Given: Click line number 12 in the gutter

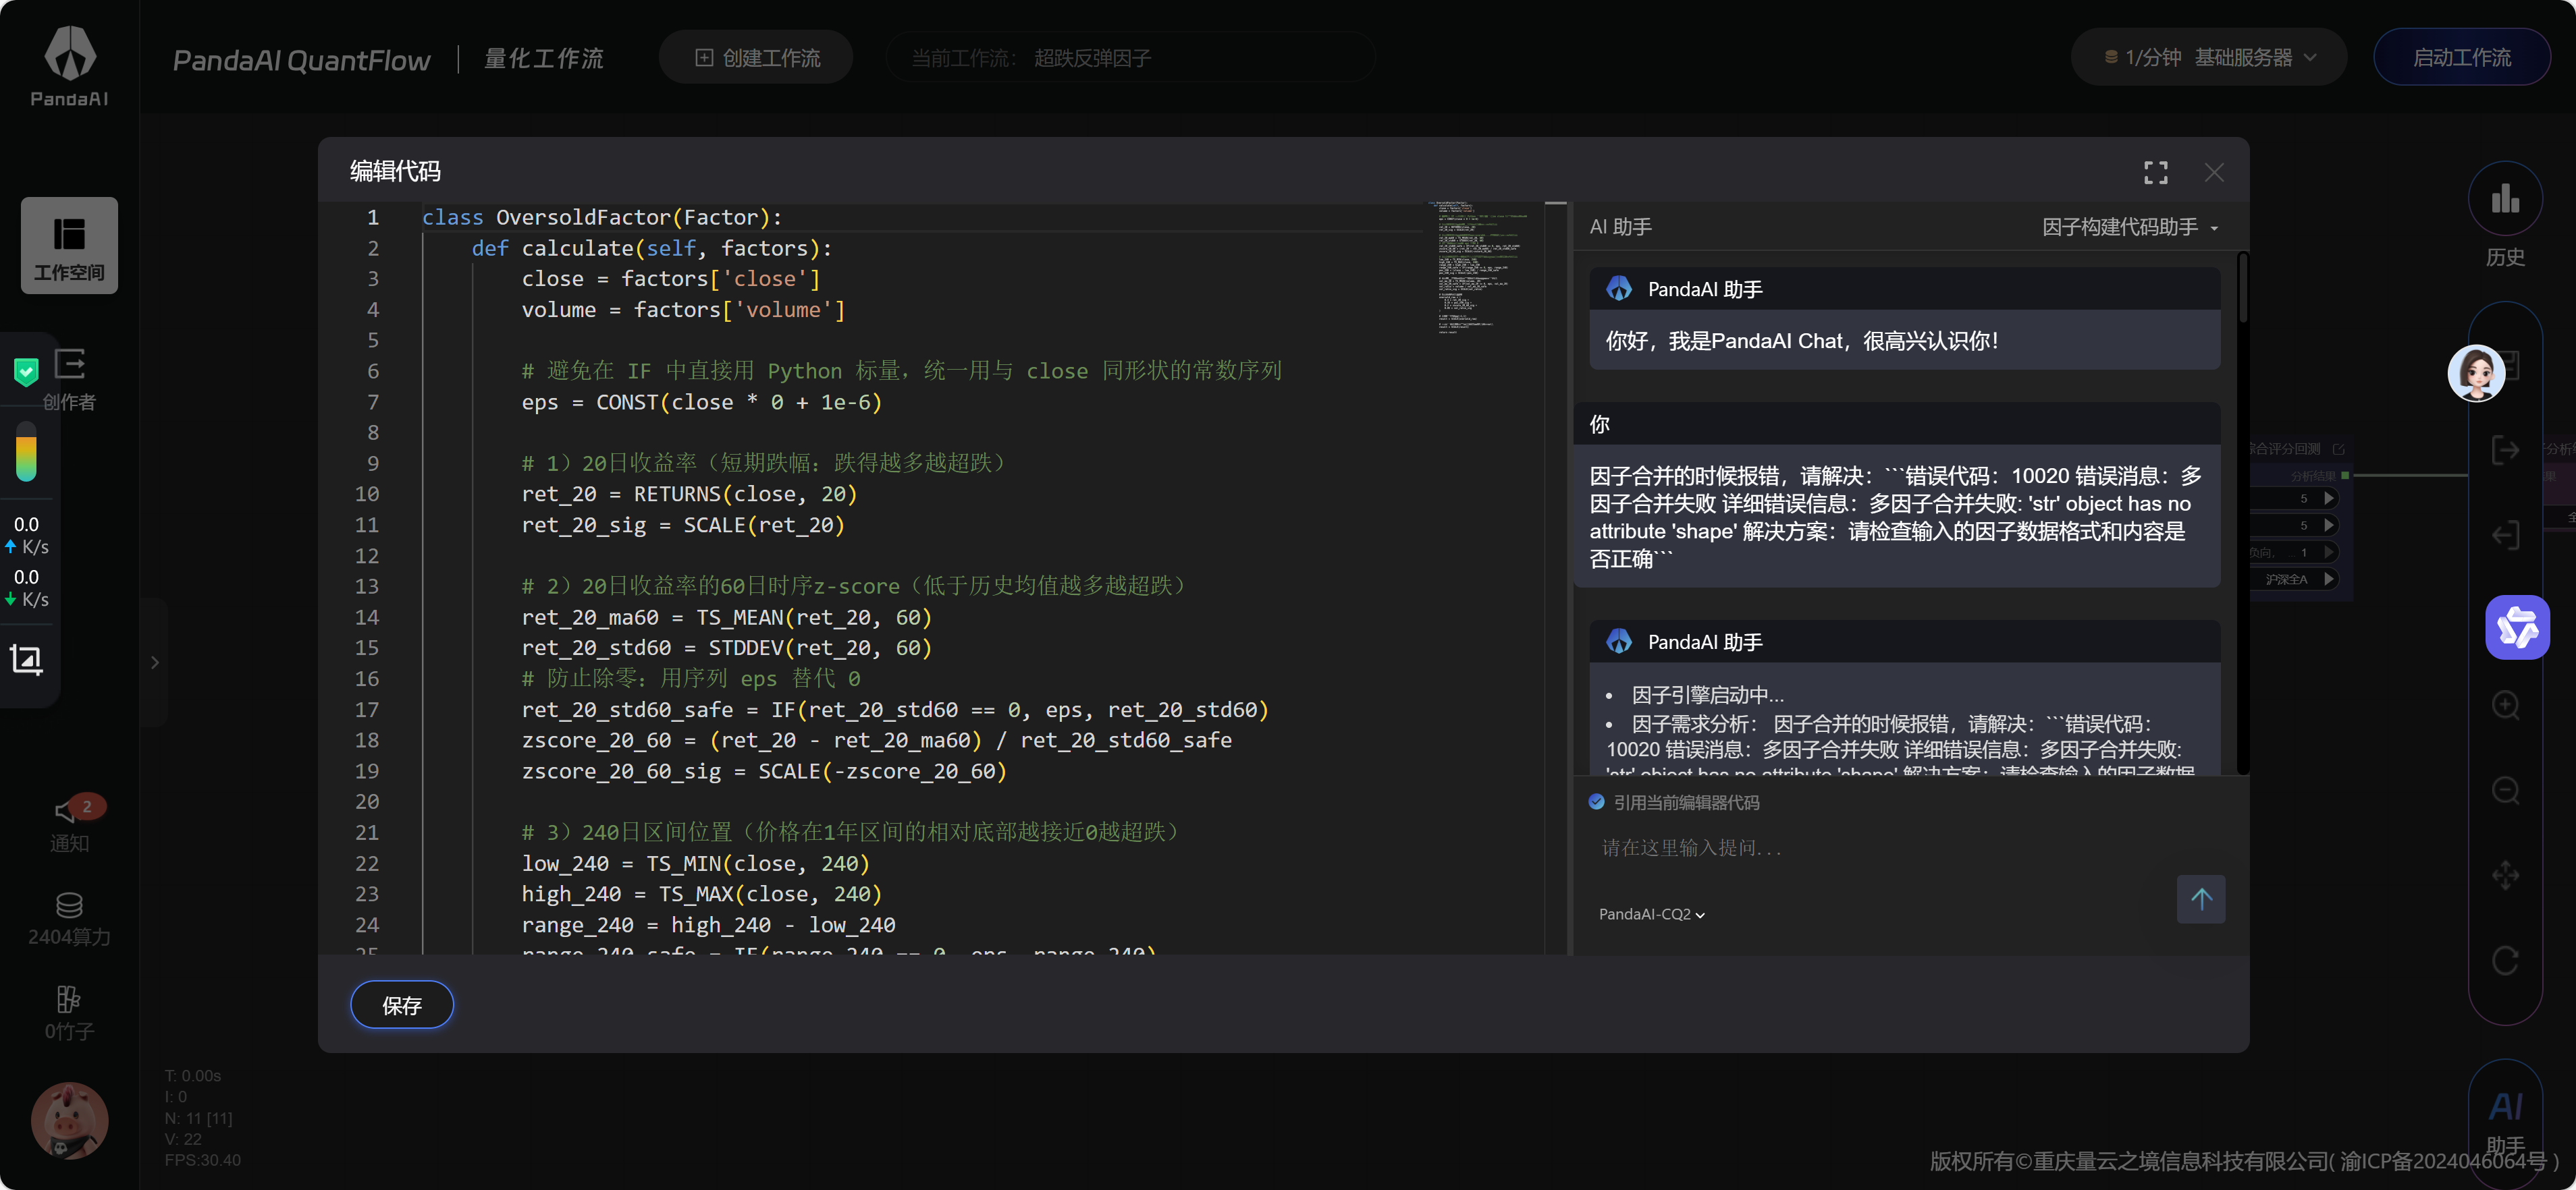Looking at the screenshot, I should [x=366, y=555].
